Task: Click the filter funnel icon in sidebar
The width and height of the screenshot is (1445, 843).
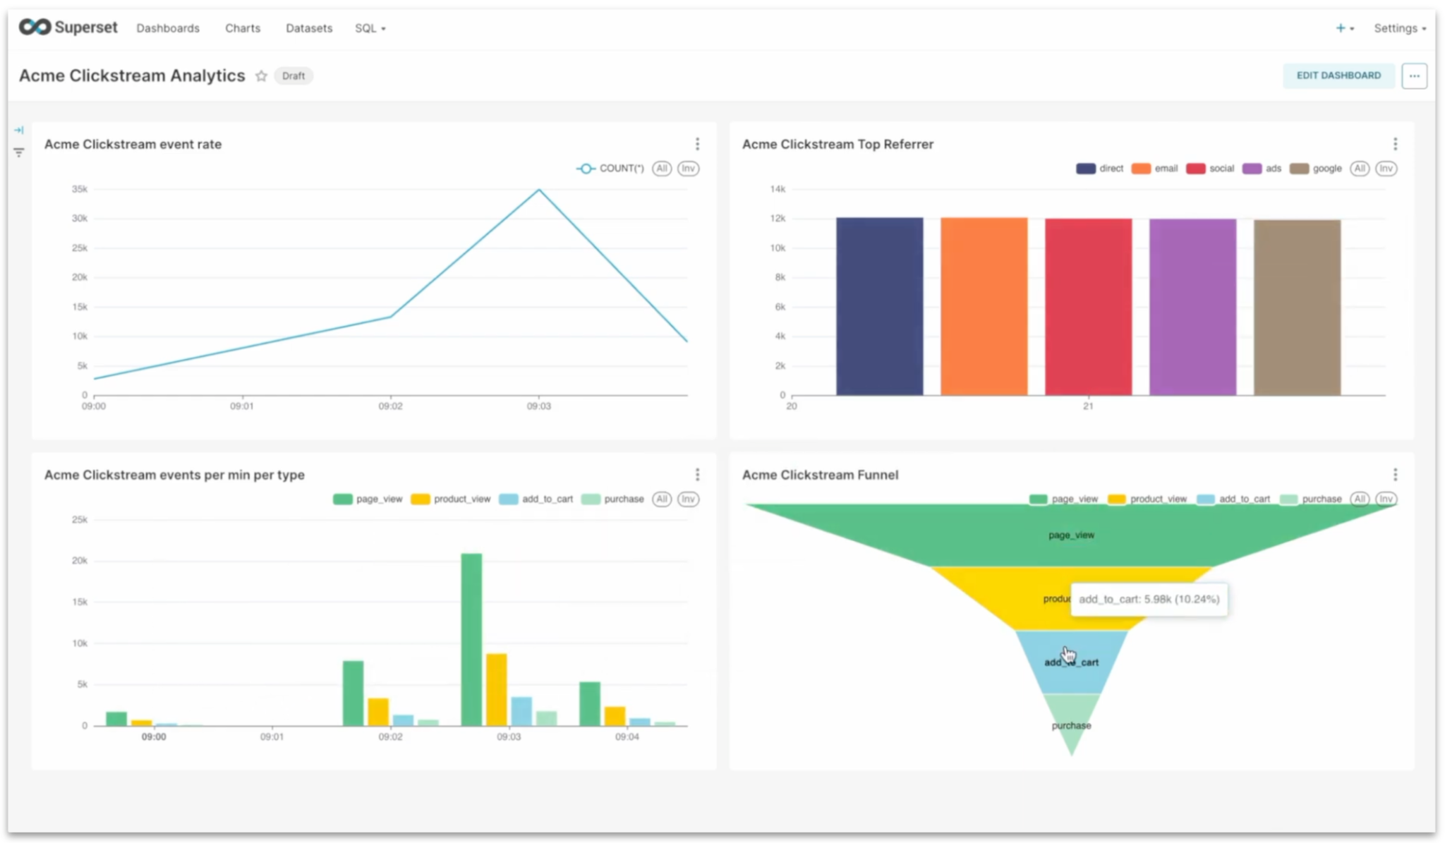Action: (19, 152)
